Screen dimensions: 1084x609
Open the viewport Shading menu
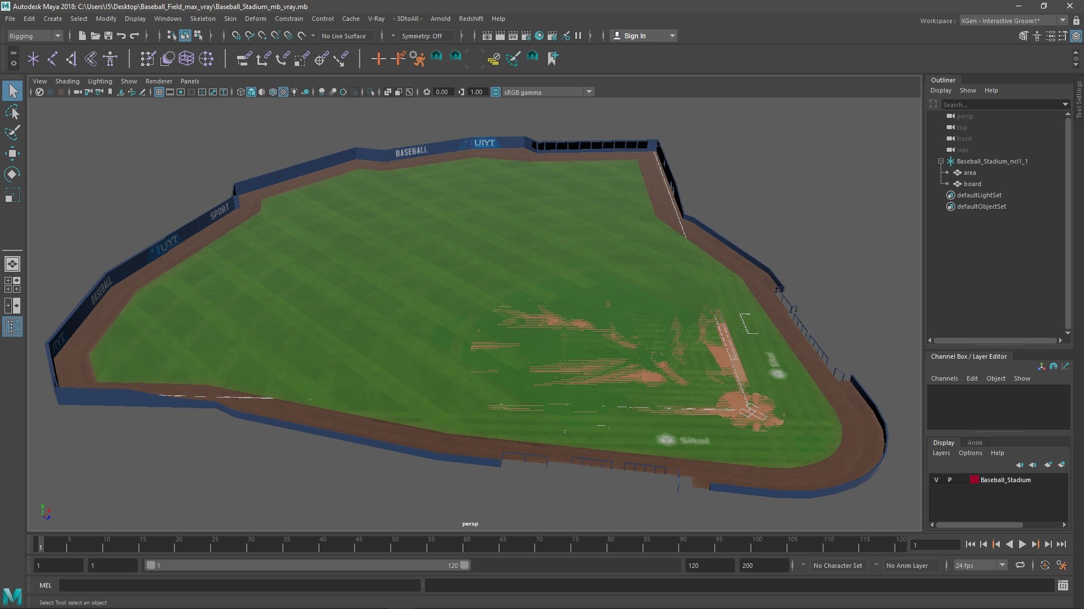click(x=67, y=81)
